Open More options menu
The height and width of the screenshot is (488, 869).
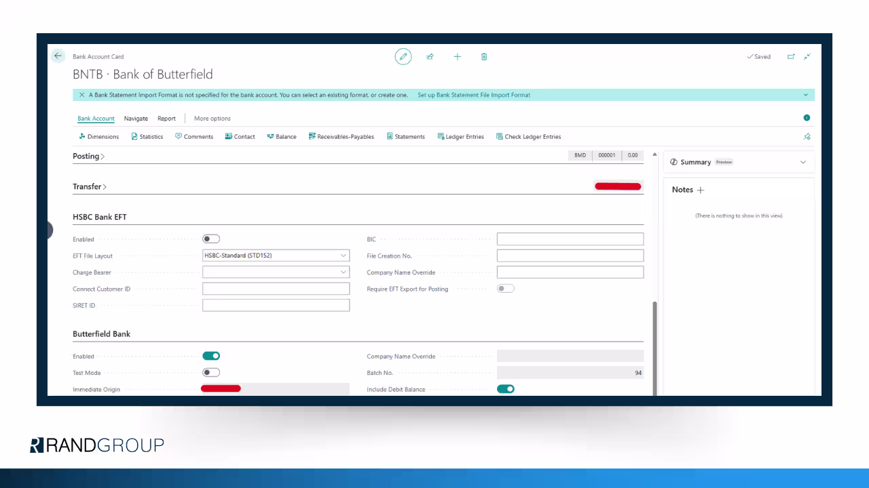click(x=212, y=119)
